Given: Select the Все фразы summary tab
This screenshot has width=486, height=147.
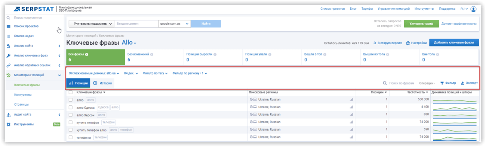Looking at the screenshot, I should click(95, 57).
